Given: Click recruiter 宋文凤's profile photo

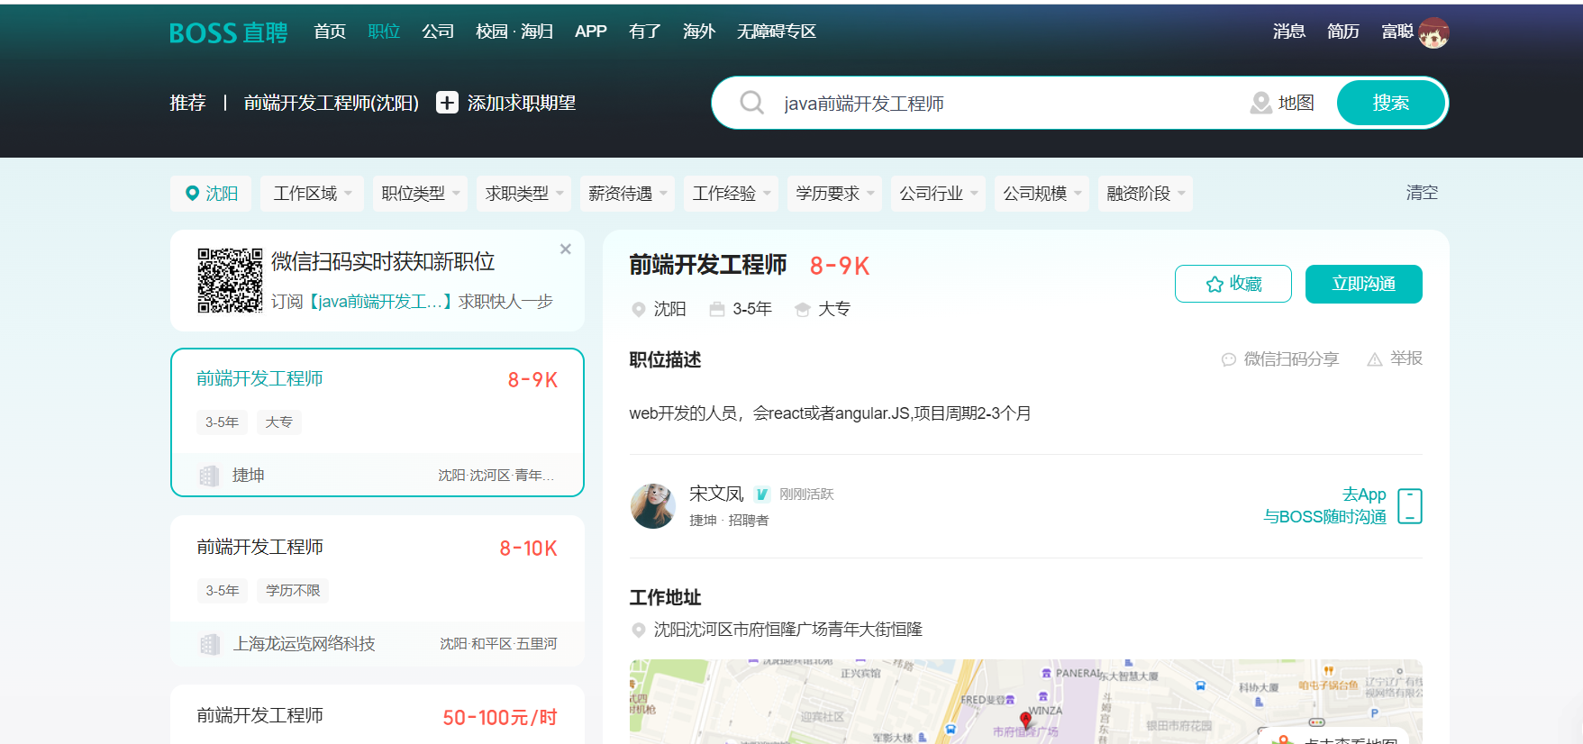Looking at the screenshot, I should tap(652, 505).
